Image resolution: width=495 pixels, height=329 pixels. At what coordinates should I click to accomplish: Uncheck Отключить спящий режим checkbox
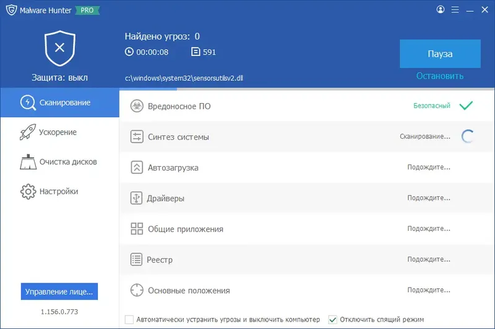(x=333, y=320)
